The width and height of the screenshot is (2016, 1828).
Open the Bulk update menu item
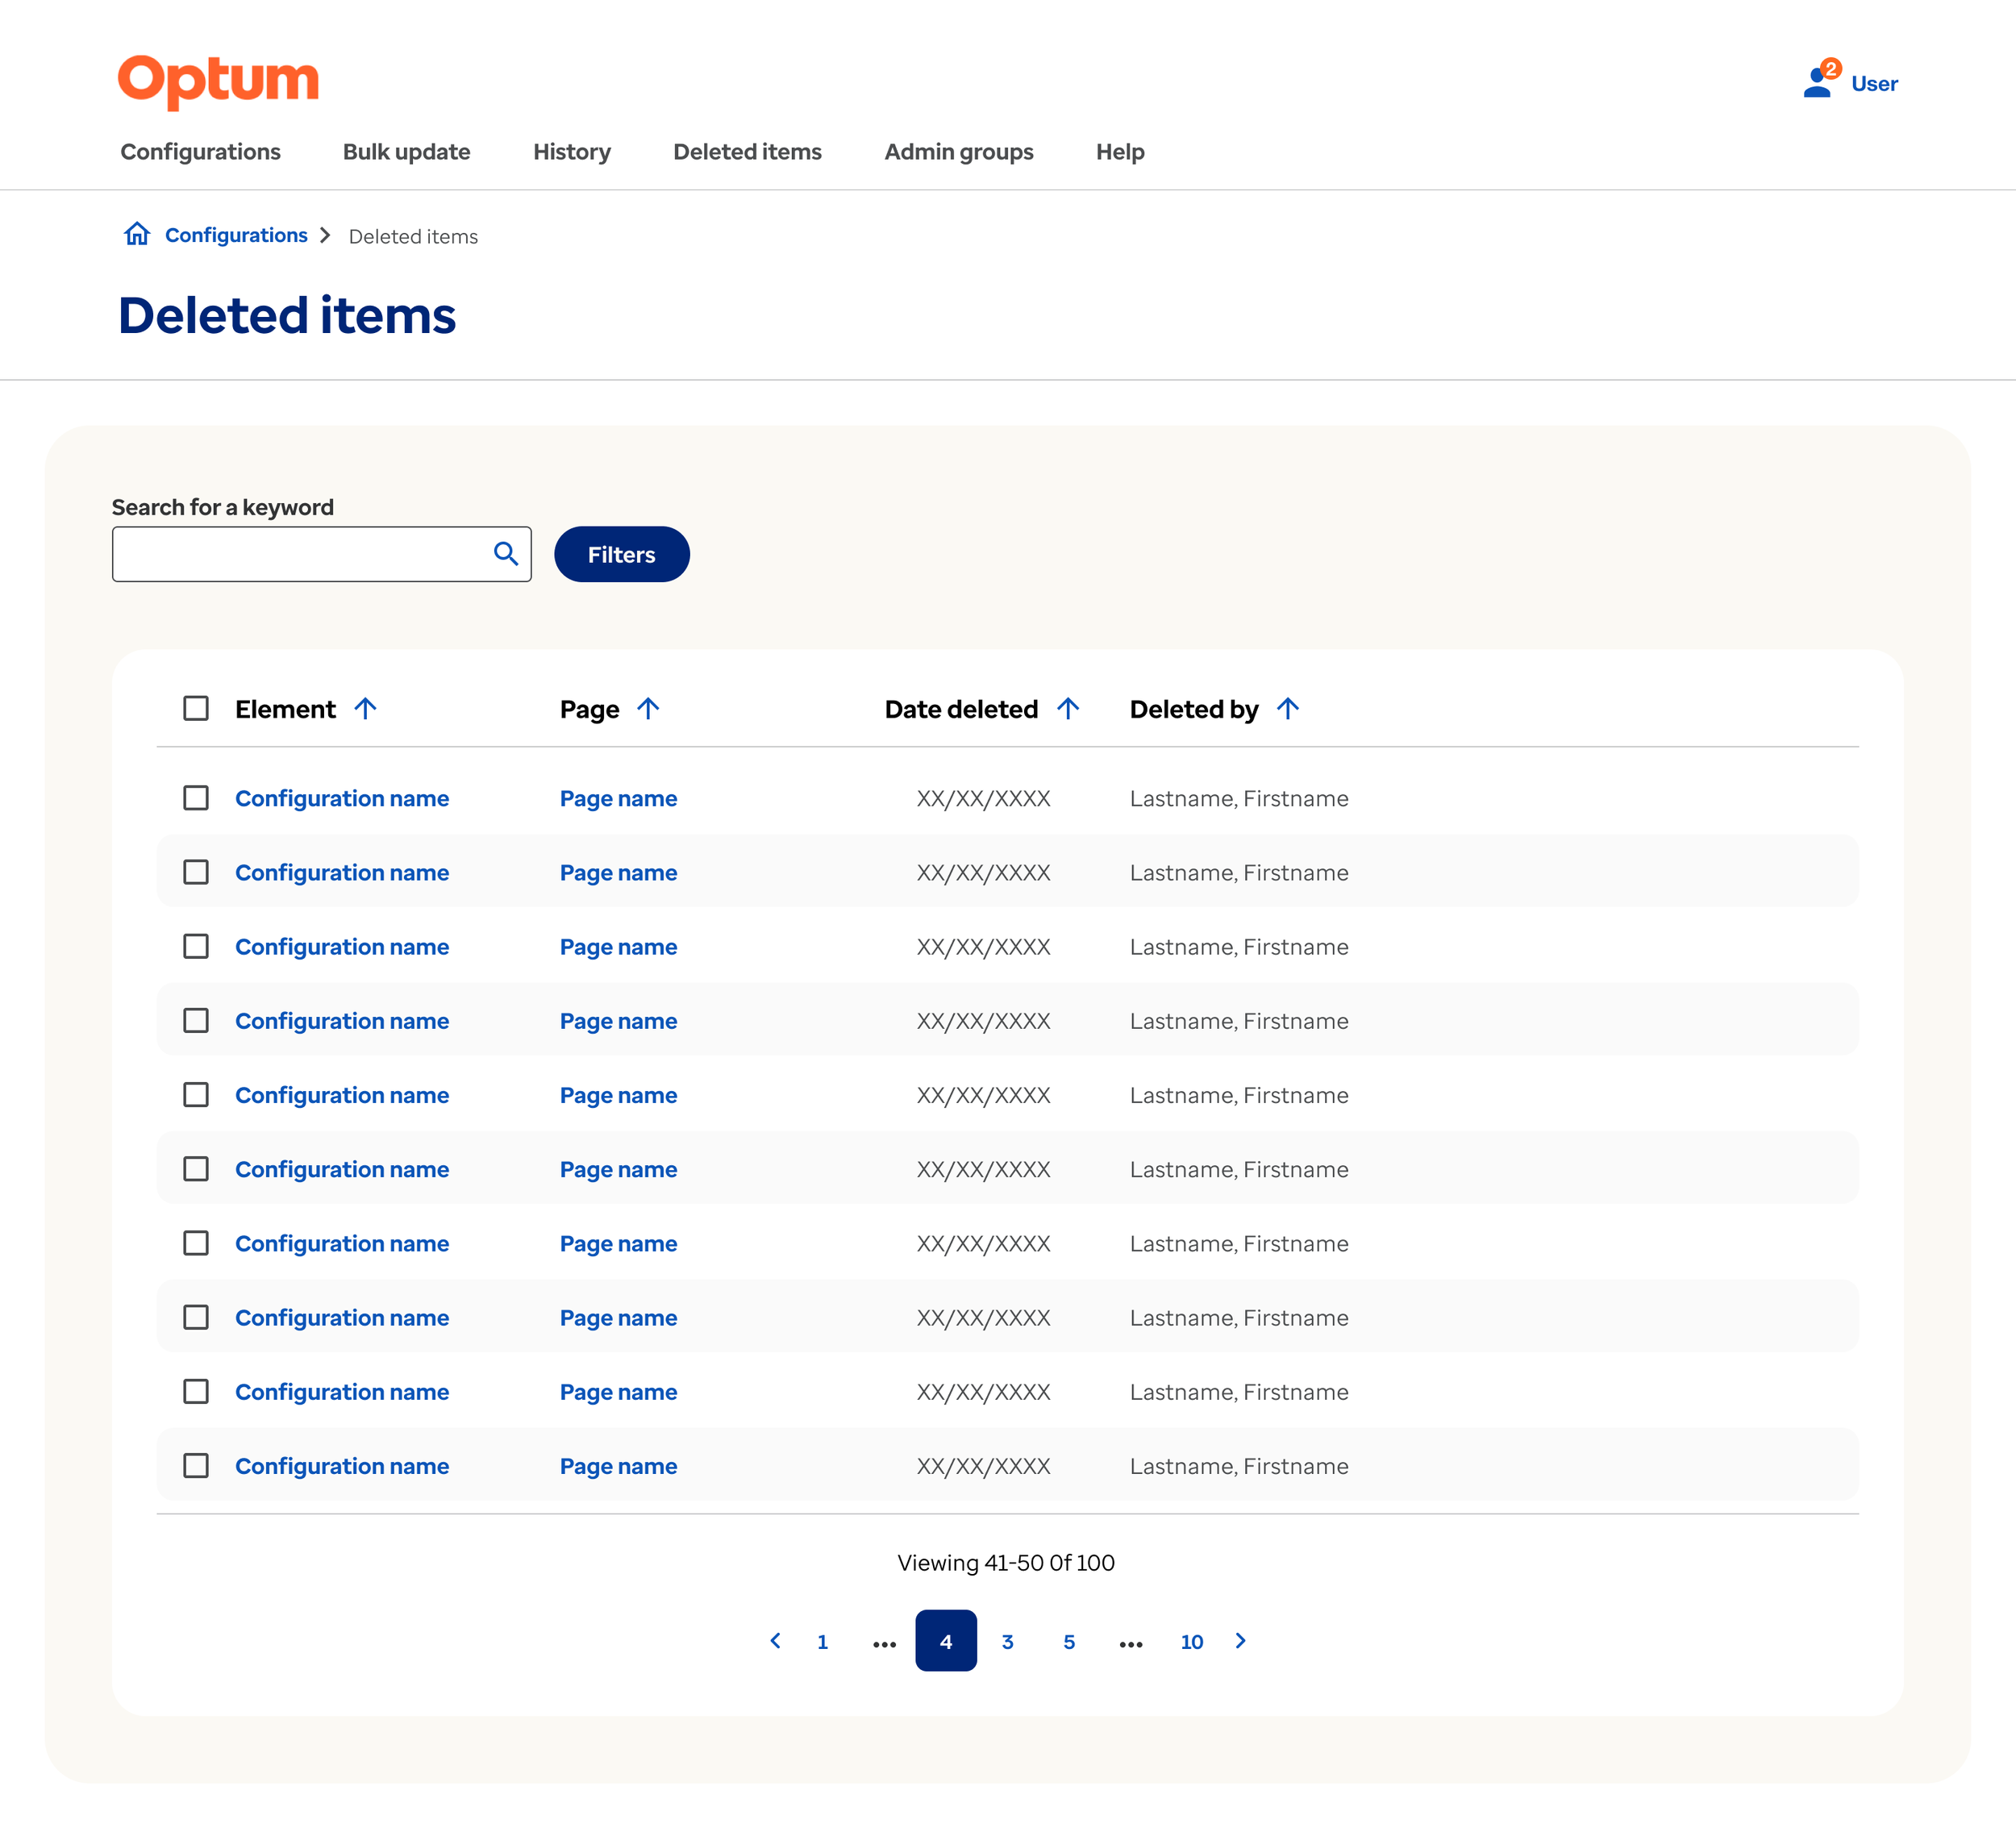[x=406, y=152]
